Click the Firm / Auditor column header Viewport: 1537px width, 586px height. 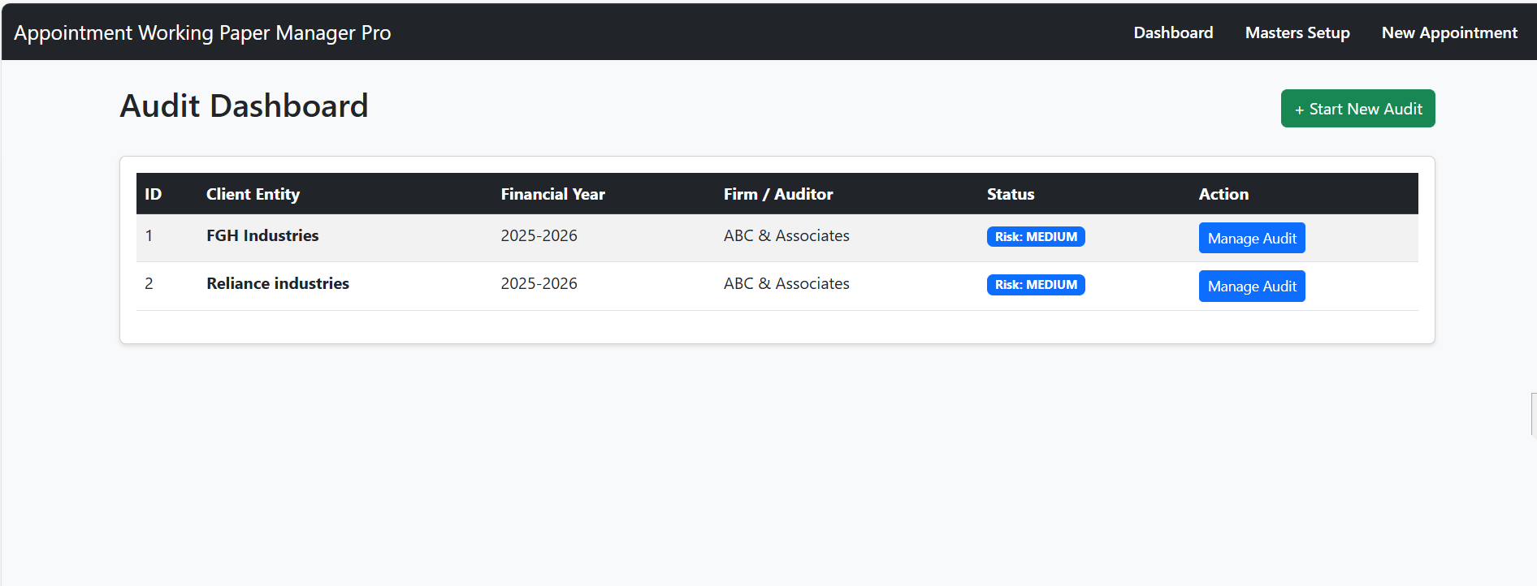click(x=777, y=194)
